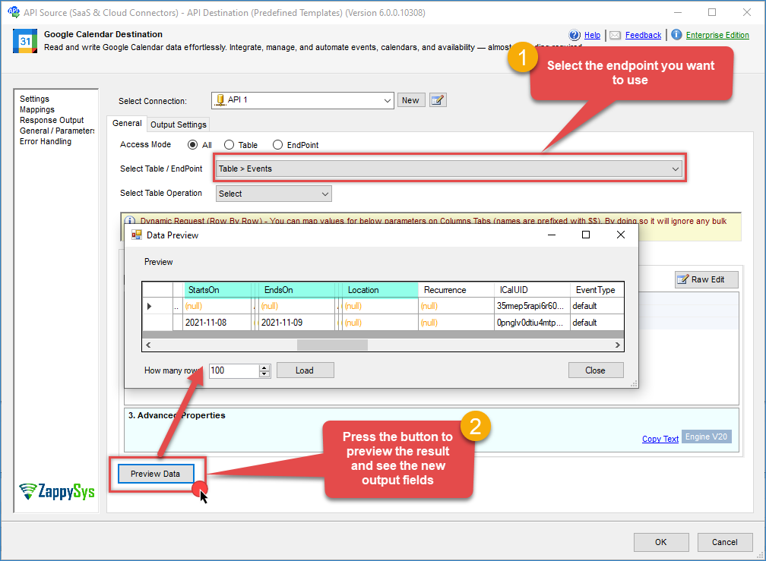This screenshot has height=561, width=766.
Task: Select the EndPoint access mode radio button
Action: (278, 145)
